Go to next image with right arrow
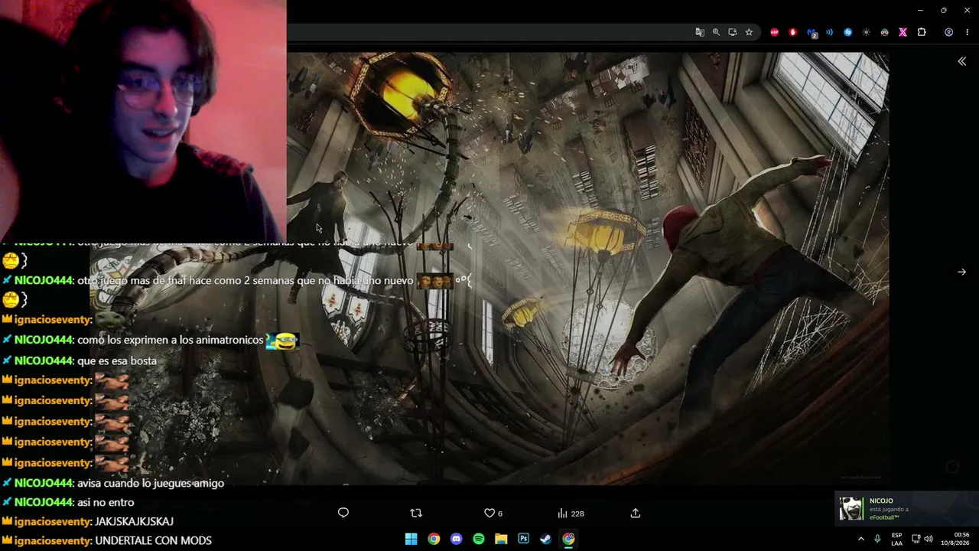Screen dimensions: 979x551 click(961, 272)
